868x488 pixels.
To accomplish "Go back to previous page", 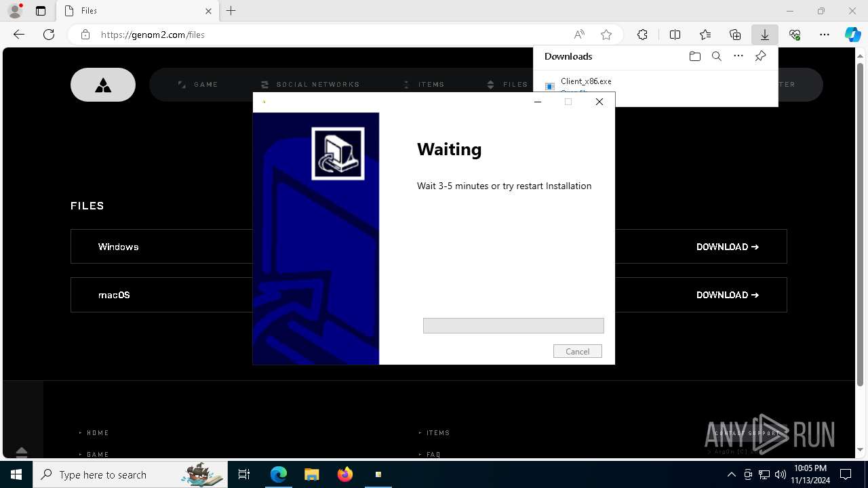I will [x=19, y=35].
